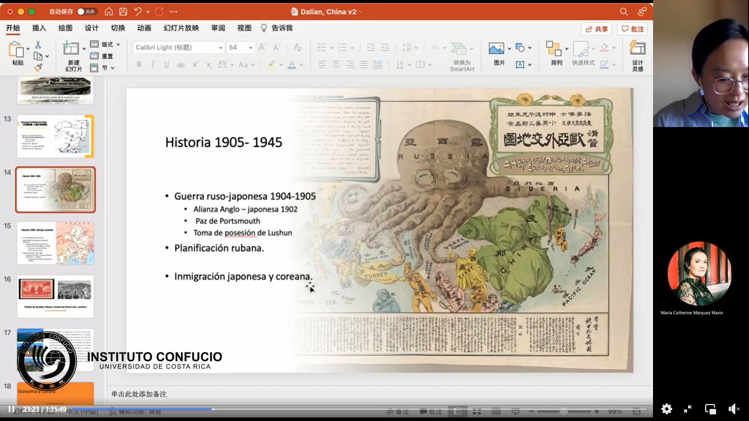Switch to the 设计 tab
This screenshot has width=749, height=421.
point(92,28)
